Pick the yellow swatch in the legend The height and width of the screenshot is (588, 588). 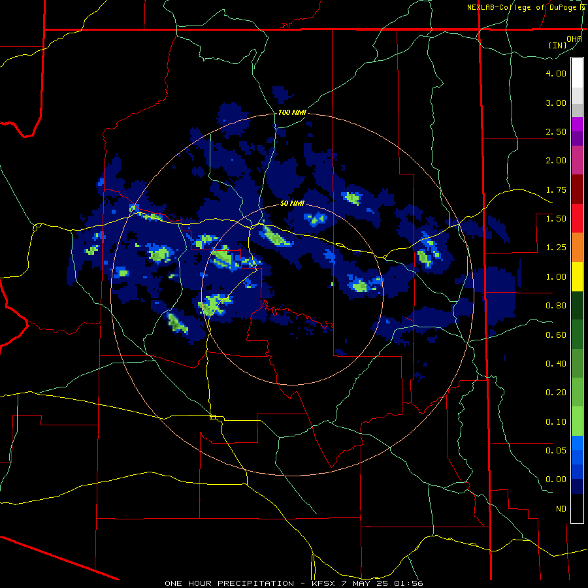coord(577,276)
